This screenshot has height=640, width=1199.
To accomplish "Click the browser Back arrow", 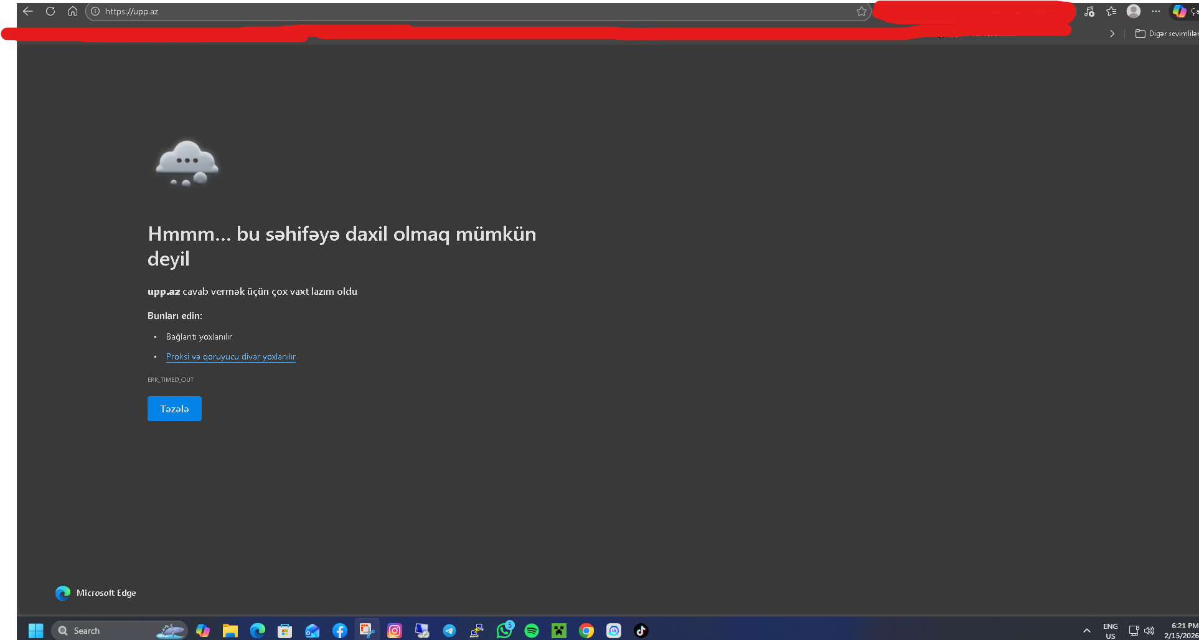I will (28, 11).
